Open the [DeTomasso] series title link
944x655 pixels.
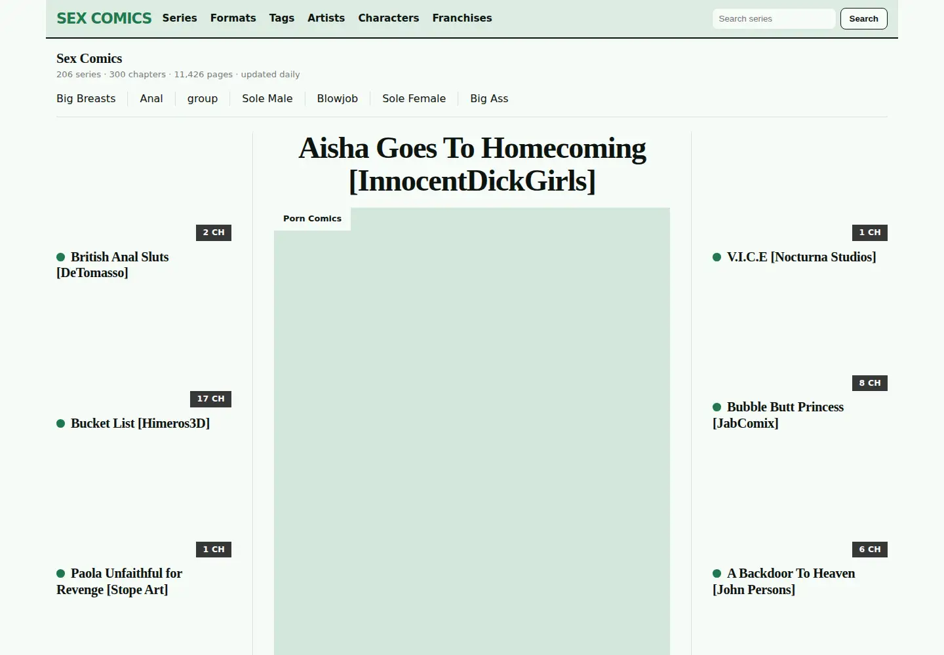(113, 265)
